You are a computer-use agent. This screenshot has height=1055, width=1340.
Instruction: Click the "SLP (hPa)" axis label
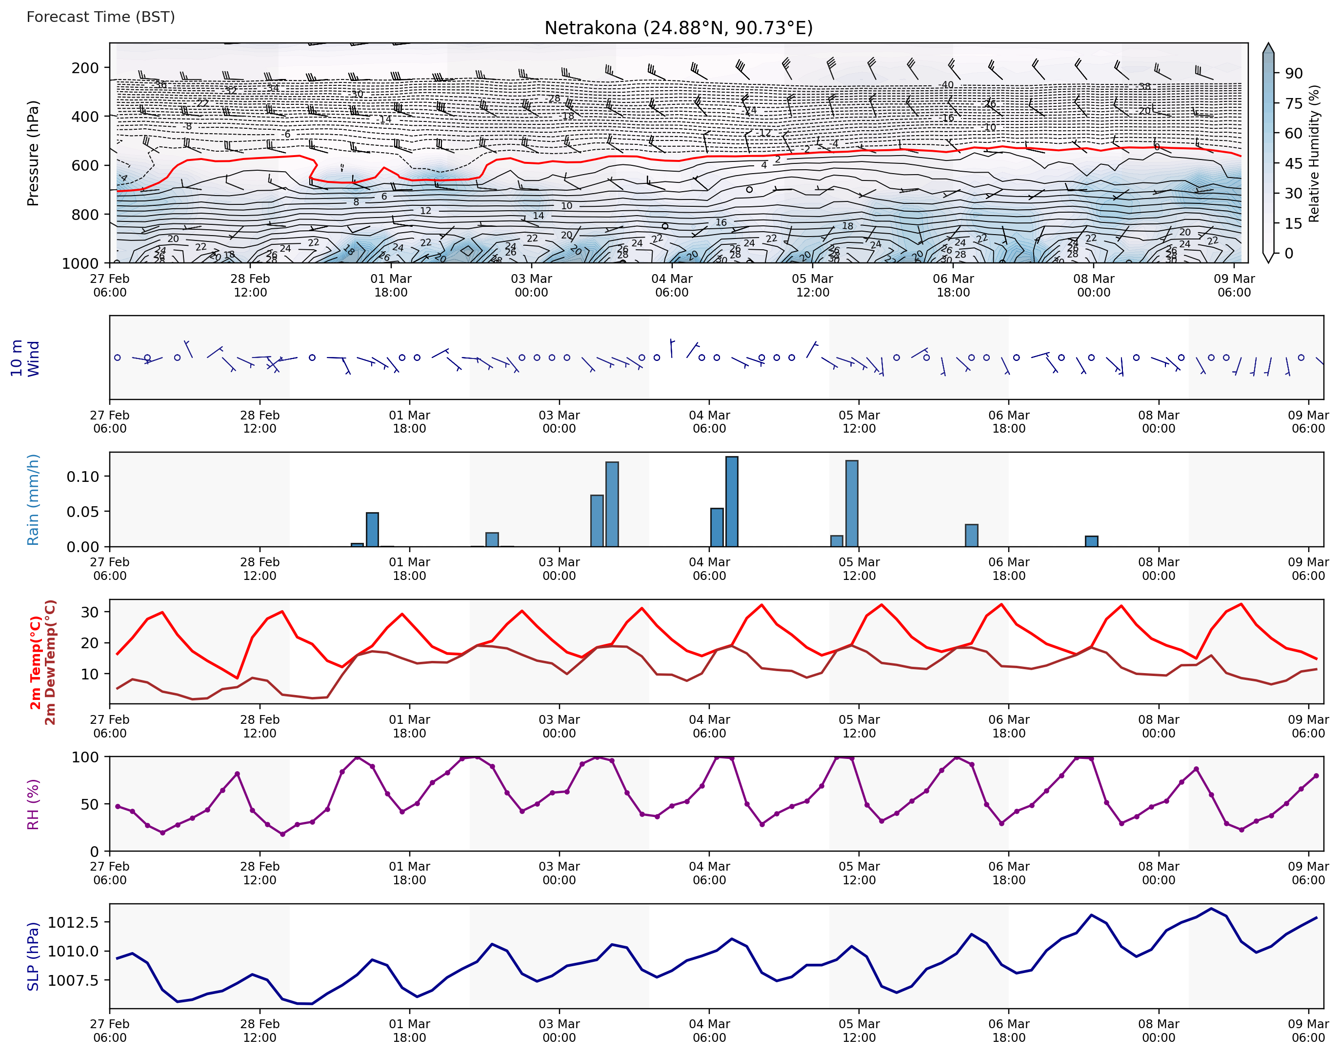coord(33,956)
